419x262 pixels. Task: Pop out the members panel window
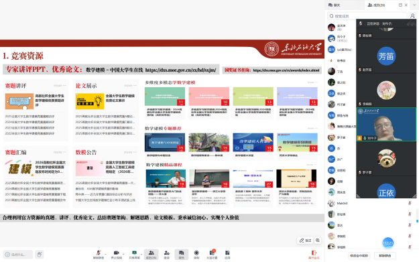[400, 5]
